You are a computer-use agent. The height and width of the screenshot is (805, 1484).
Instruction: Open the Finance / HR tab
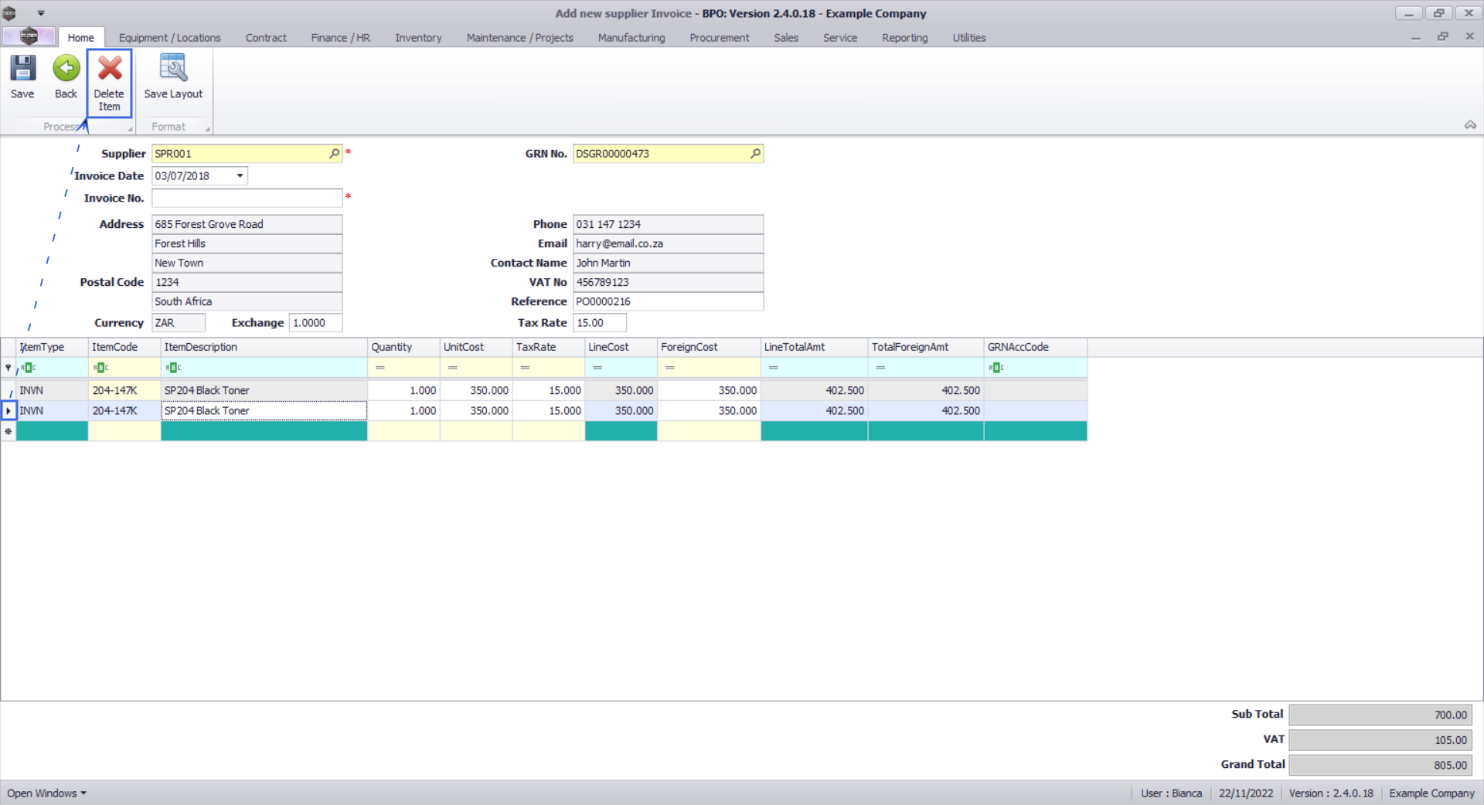coord(341,37)
